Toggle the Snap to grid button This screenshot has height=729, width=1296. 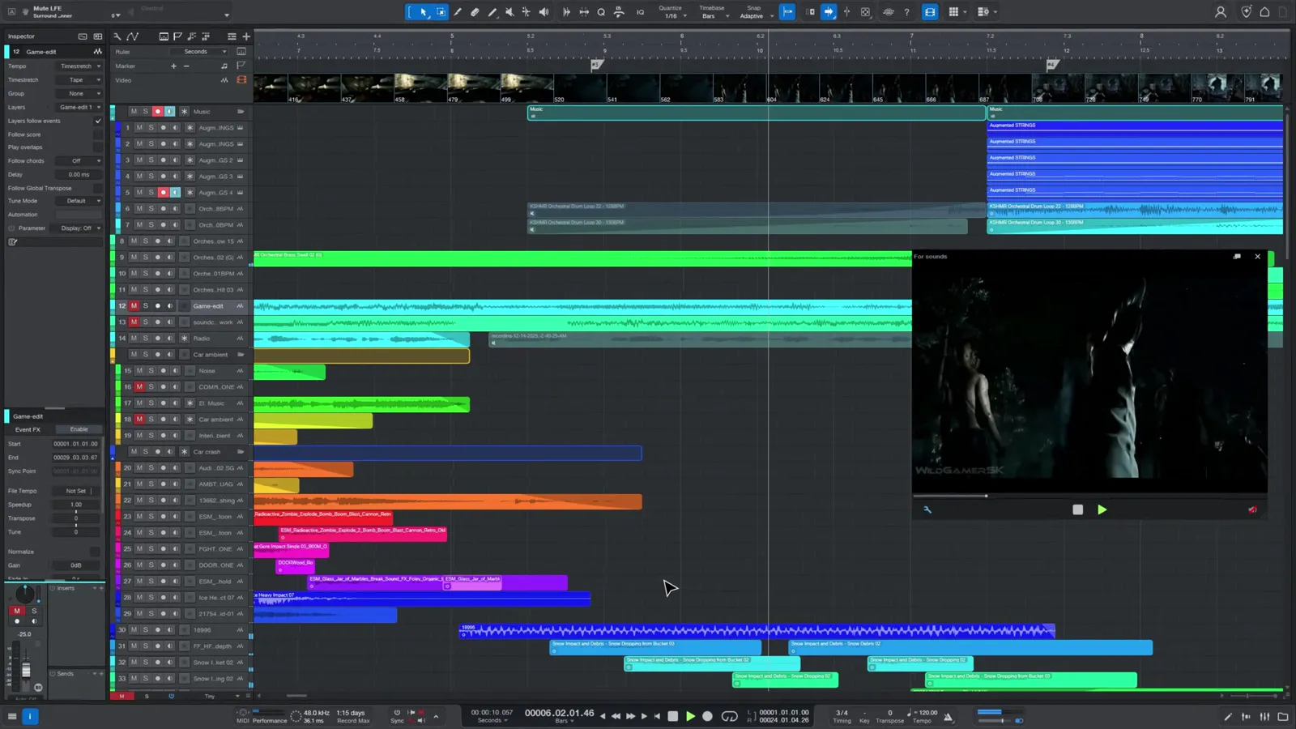pyautogui.click(x=787, y=12)
